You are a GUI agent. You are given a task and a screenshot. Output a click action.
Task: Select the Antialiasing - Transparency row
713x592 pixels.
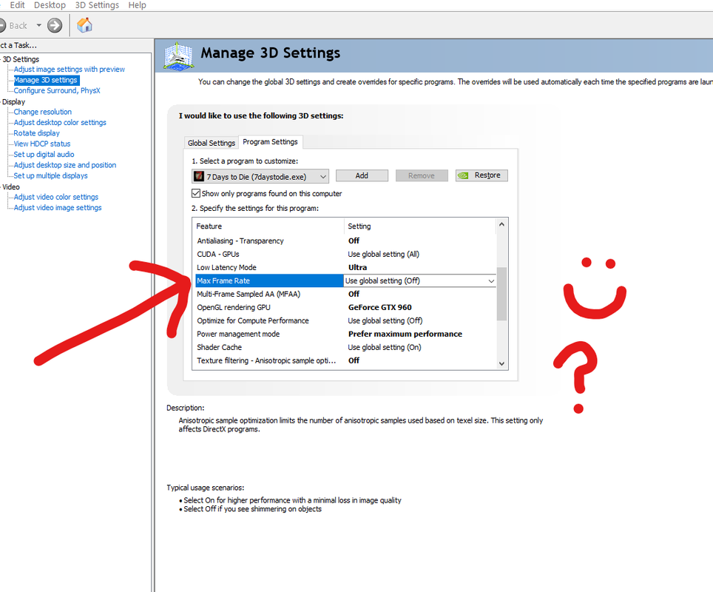click(x=345, y=240)
